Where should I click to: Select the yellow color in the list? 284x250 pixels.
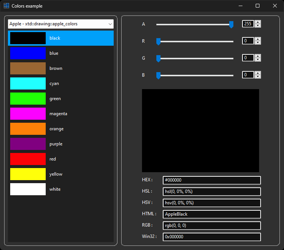click(28, 174)
